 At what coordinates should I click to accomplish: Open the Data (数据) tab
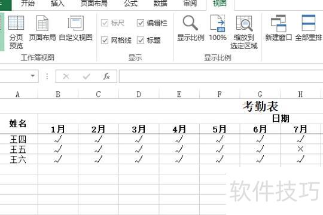click(160, 4)
